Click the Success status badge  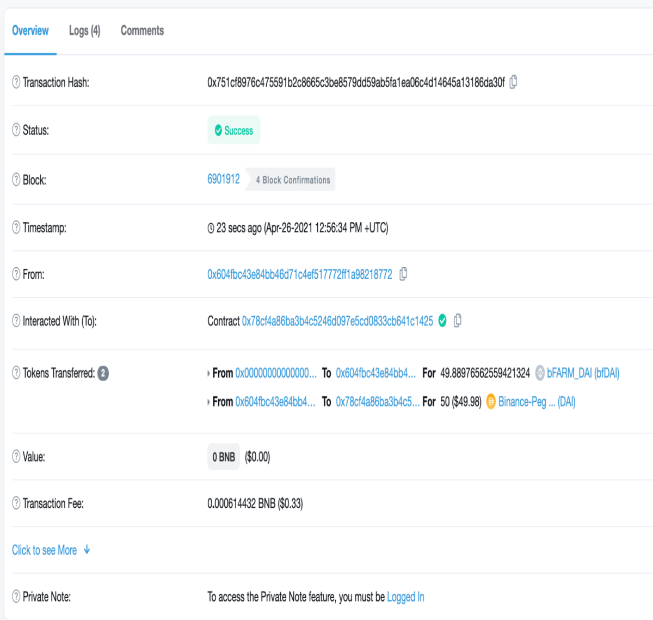click(x=234, y=130)
